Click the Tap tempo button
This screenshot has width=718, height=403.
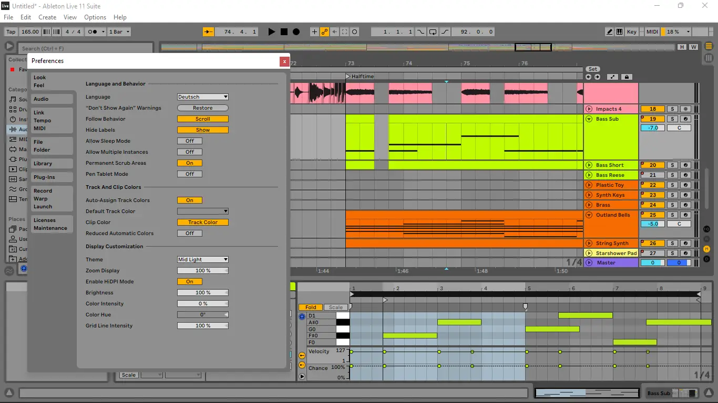point(11,32)
